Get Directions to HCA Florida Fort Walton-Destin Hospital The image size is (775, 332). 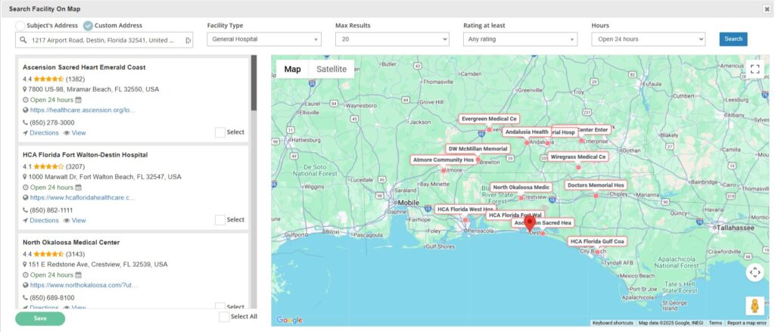point(44,220)
